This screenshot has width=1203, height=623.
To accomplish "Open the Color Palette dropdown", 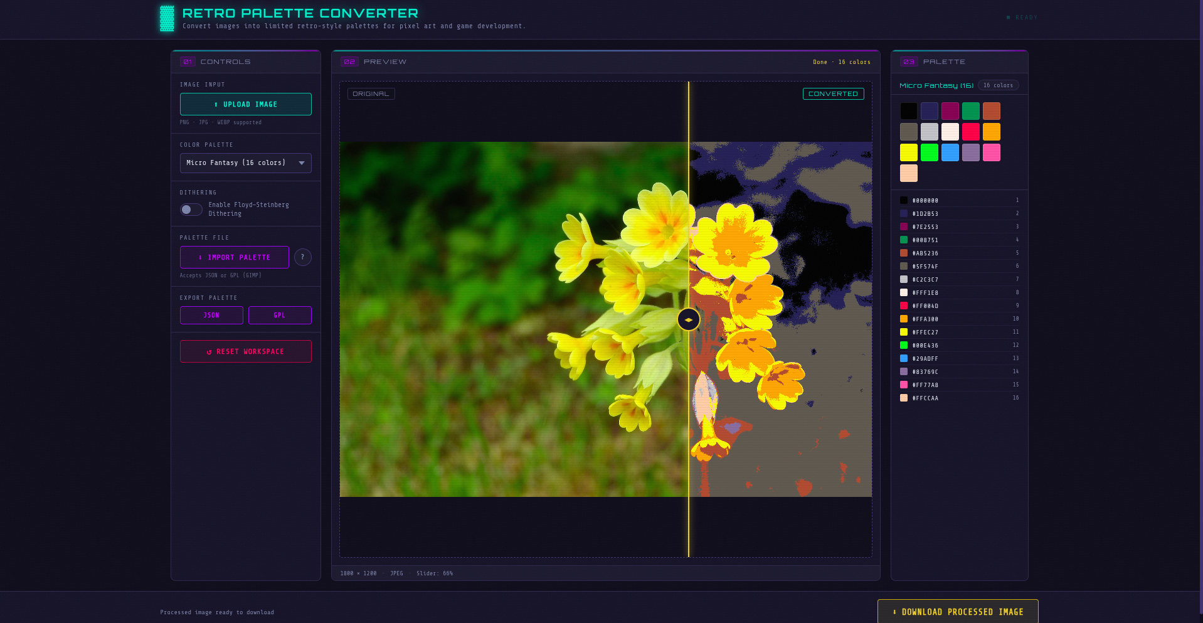I will tap(246, 163).
